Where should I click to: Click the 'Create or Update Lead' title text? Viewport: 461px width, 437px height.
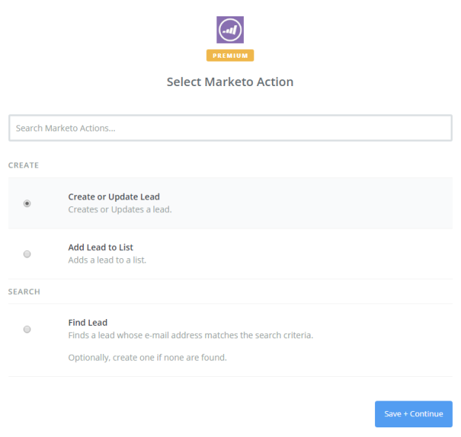point(113,197)
